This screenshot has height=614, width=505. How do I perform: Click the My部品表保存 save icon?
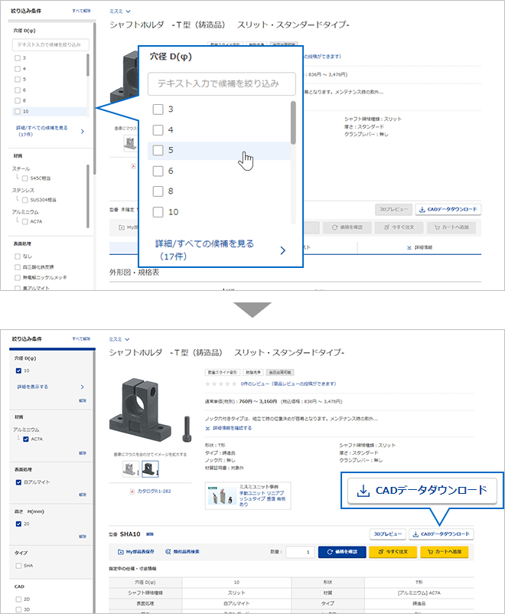[120, 551]
